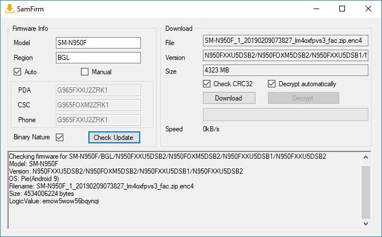The height and width of the screenshot is (237, 382).
Task: Uncheck the Auto checkbox
Action: (x=17, y=72)
